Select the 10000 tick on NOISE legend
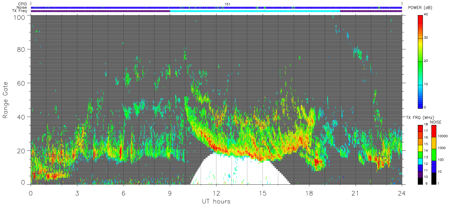The image size is (452, 209). [442, 136]
